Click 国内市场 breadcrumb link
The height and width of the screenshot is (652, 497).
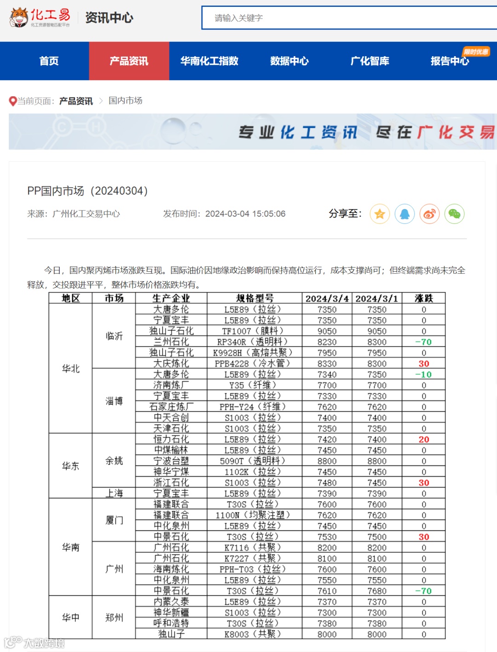tap(125, 100)
